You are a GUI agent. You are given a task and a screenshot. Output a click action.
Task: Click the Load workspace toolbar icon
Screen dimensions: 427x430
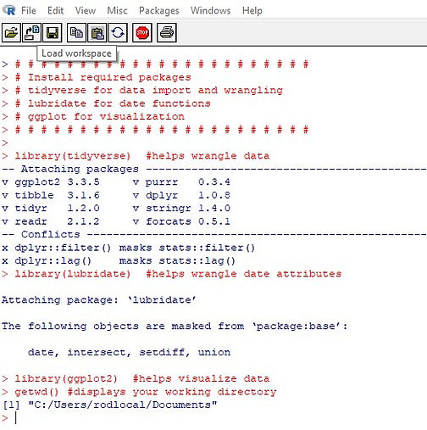pyautogui.click(x=32, y=33)
